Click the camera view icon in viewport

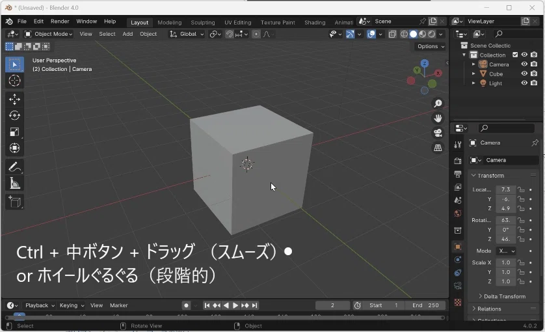pos(438,133)
